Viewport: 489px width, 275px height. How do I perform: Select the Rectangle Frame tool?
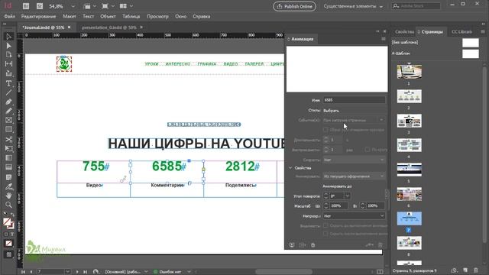[8, 120]
